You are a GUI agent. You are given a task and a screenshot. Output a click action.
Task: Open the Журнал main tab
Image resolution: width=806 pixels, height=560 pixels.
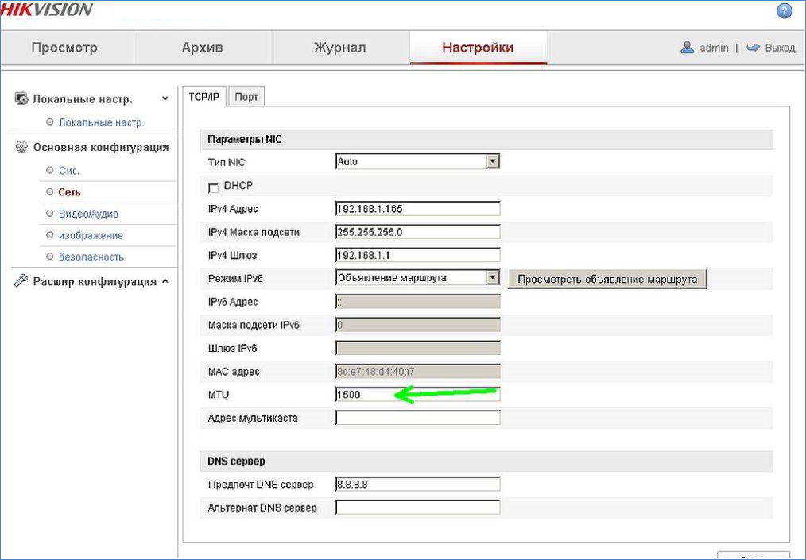[339, 48]
